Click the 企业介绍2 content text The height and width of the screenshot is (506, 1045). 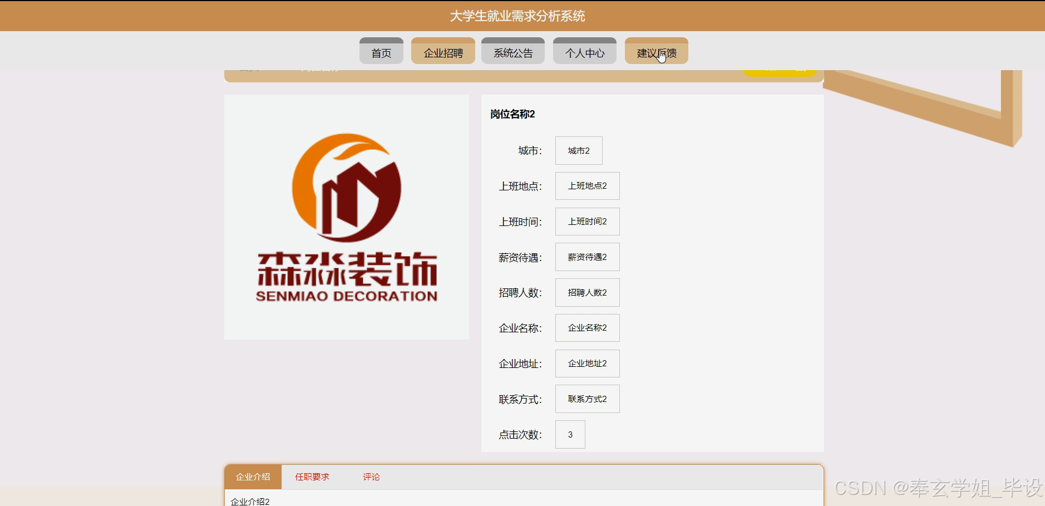[250, 502]
